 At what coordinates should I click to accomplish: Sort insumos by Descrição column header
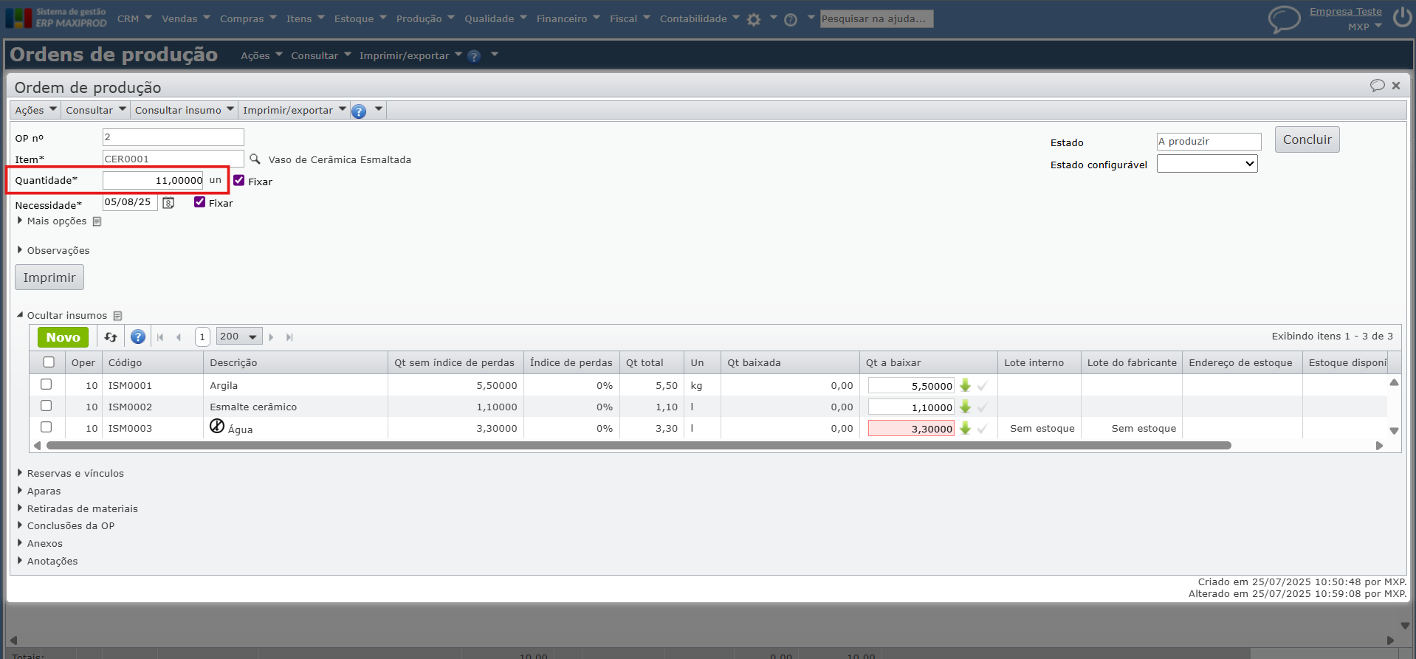tap(233, 363)
